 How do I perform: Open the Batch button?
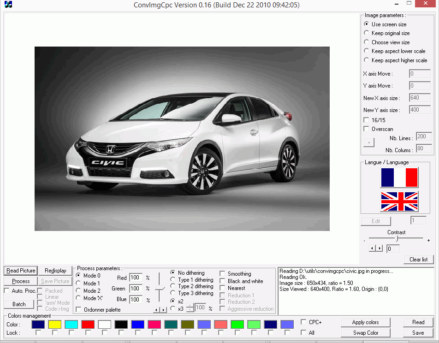pos(19,304)
